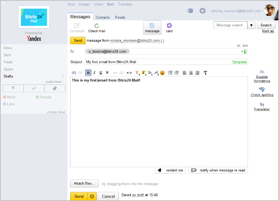Open the Feeds tab

tap(120, 18)
